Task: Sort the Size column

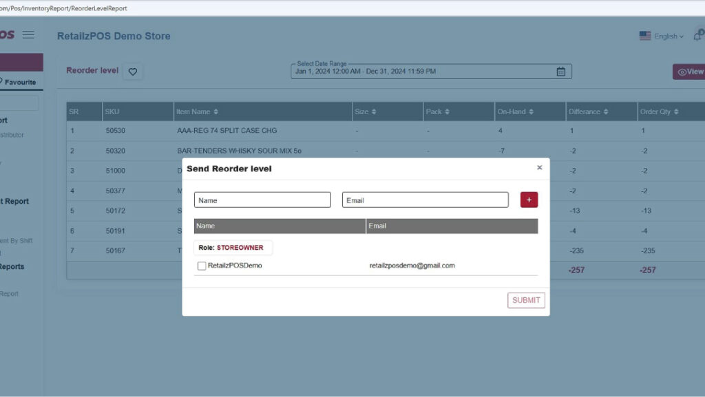Action: click(374, 112)
